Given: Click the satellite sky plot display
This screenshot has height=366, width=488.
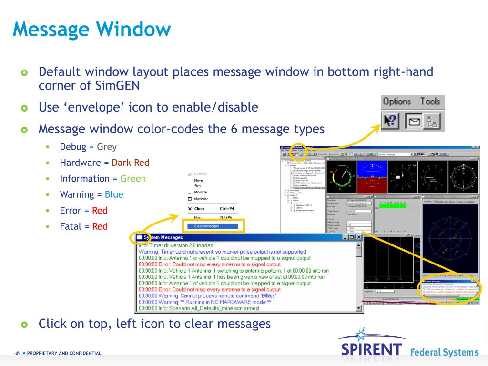Looking at the screenshot, I should coord(451,239).
